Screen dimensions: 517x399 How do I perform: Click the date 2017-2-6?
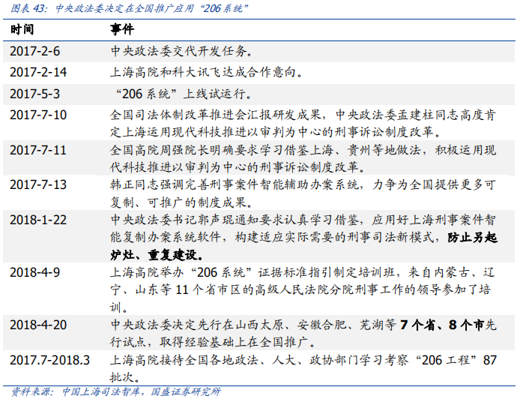coord(35,51)
